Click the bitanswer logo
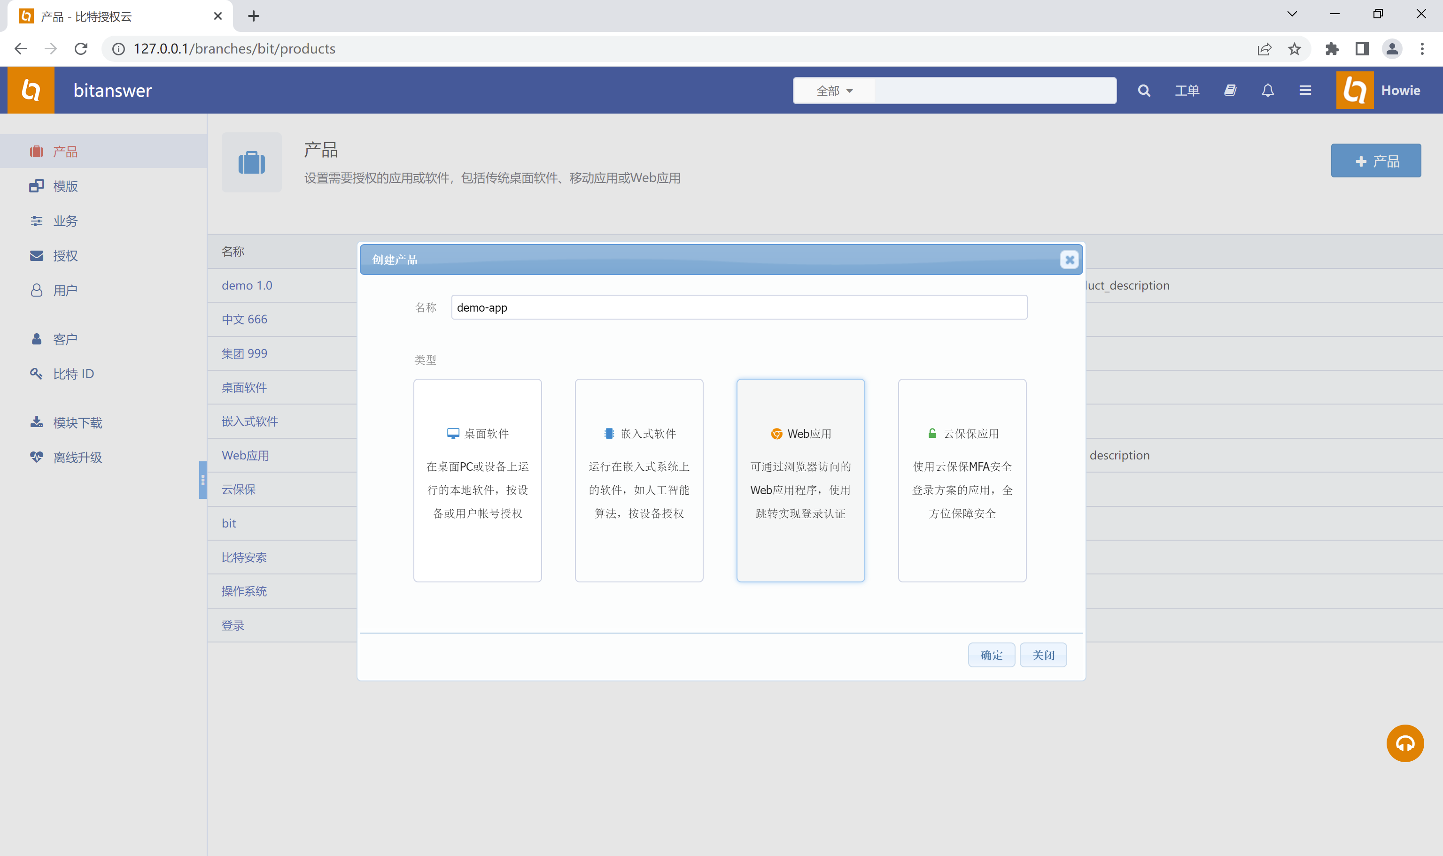Viewport: 1443px width, 856px height. point(31,90)
